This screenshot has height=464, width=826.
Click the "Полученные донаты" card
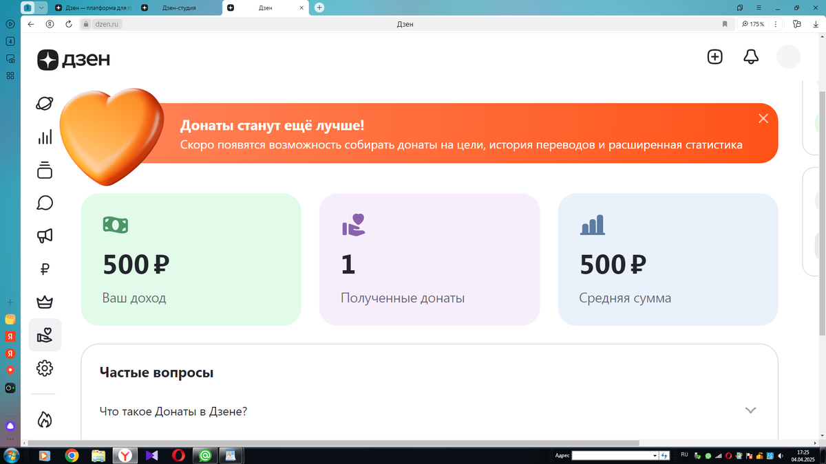[430, 259]
